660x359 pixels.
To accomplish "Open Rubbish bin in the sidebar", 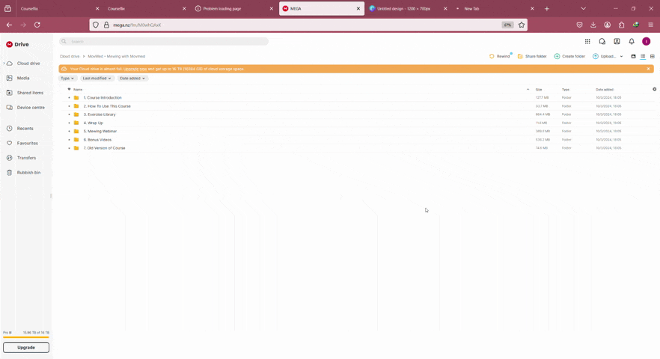I will pyautogui.click(x=28, y=173).
